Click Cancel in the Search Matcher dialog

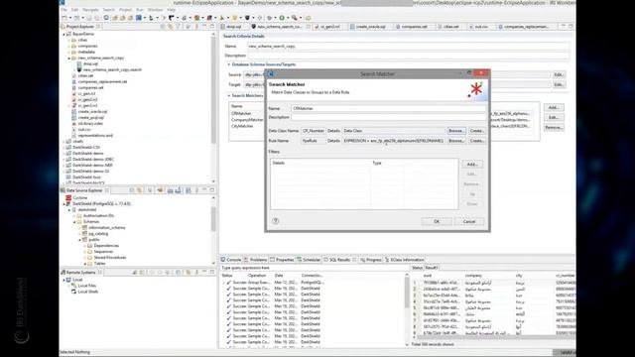pos(469,221)
